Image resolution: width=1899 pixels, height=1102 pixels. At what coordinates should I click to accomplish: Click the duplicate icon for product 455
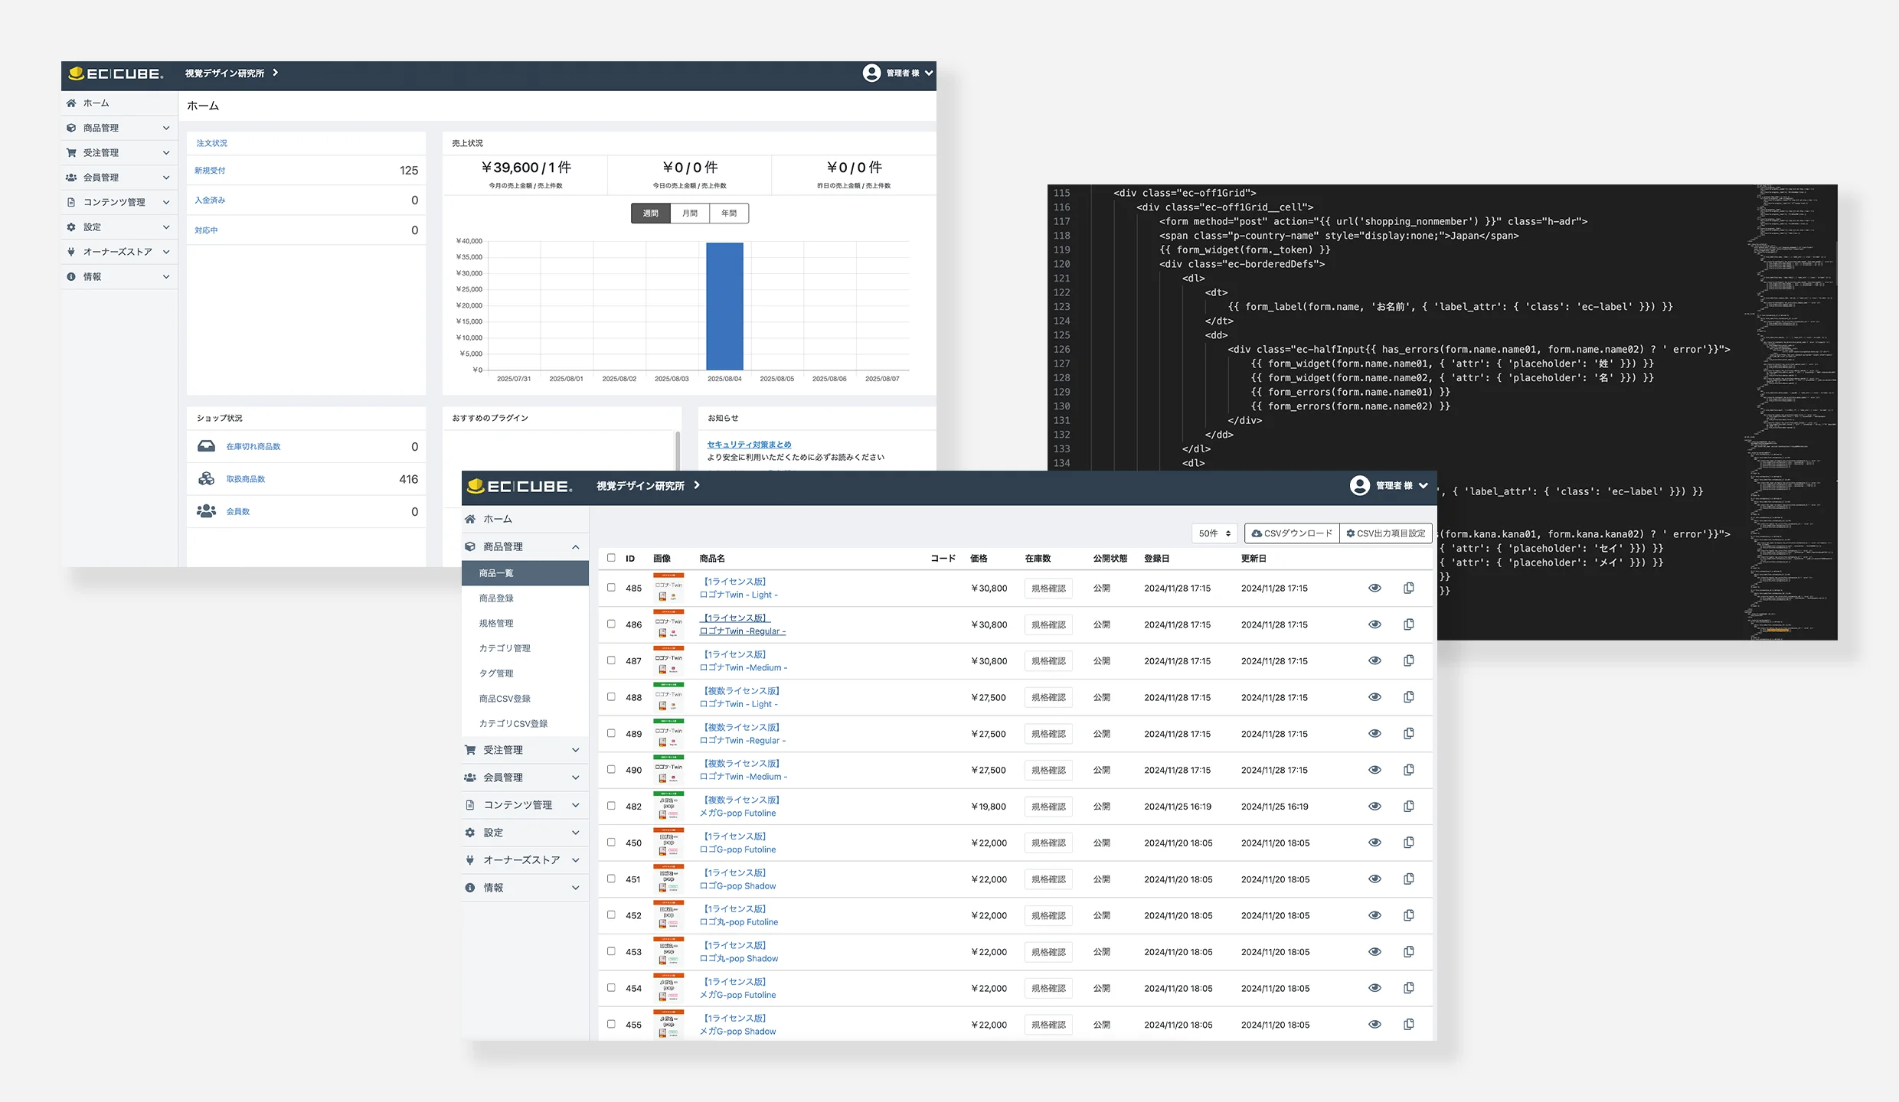pos(1408,1024)
